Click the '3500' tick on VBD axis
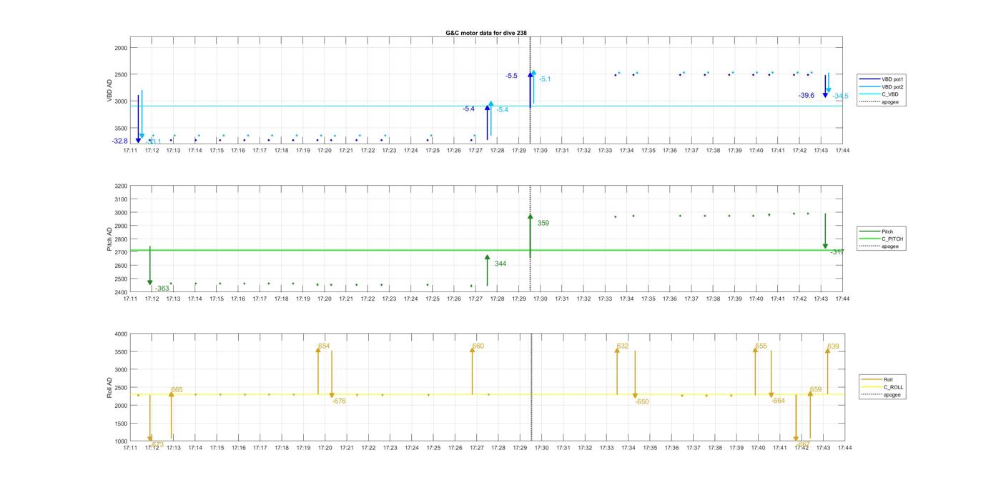 121,128
